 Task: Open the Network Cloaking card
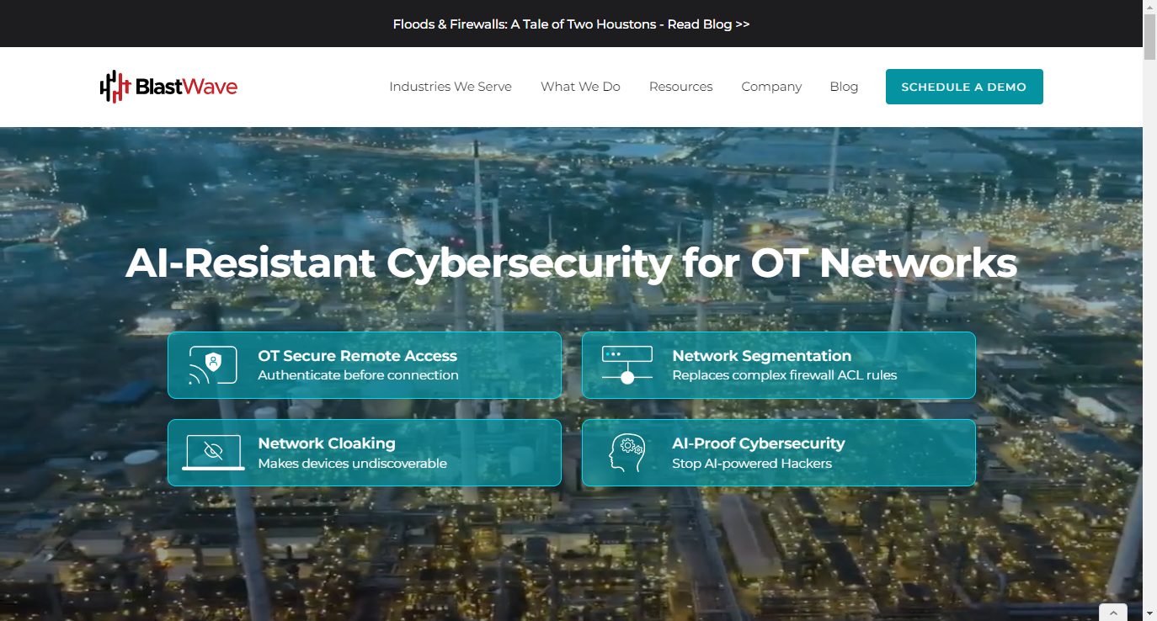[x=365, y=452]
